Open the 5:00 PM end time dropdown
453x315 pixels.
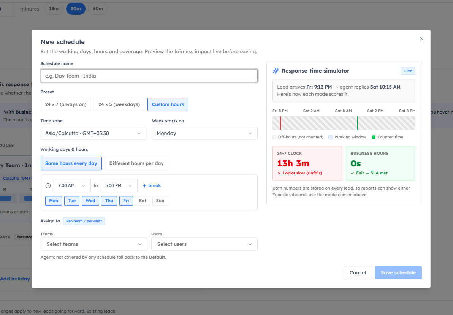119,185
